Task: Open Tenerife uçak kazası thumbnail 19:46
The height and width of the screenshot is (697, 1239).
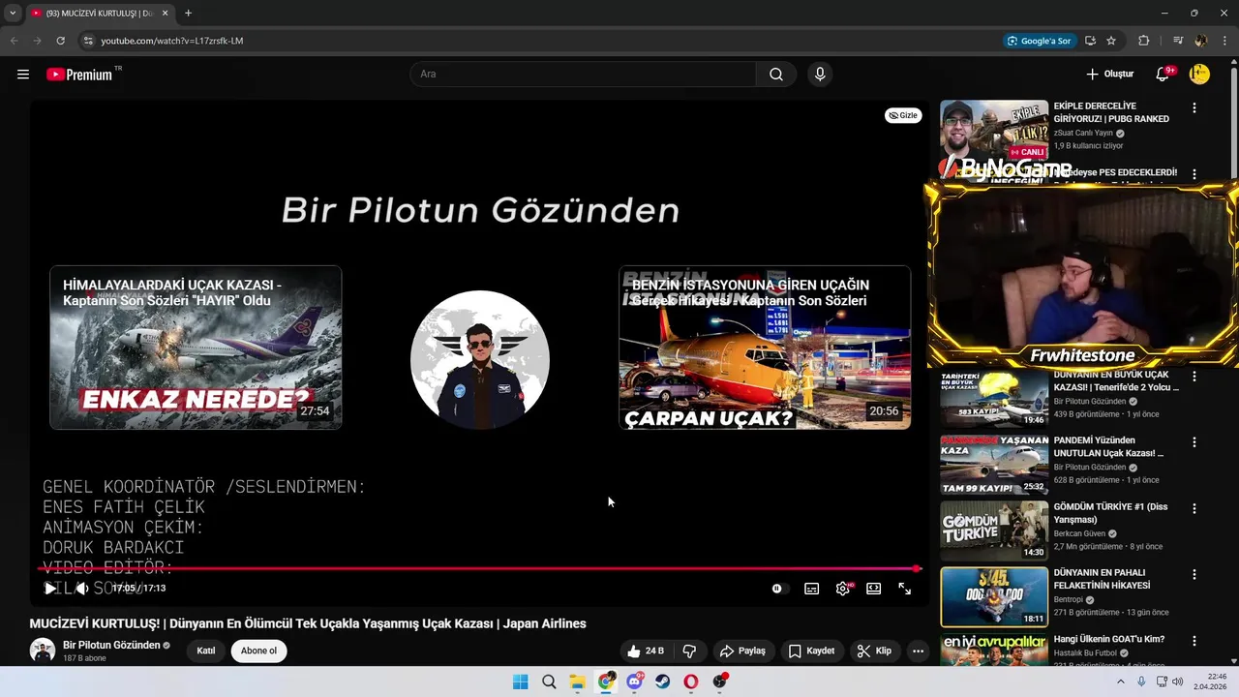Action: 994,398
